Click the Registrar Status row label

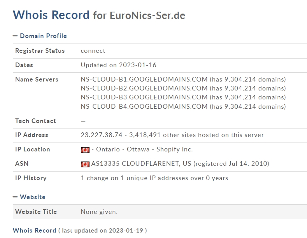coord(40,51)
